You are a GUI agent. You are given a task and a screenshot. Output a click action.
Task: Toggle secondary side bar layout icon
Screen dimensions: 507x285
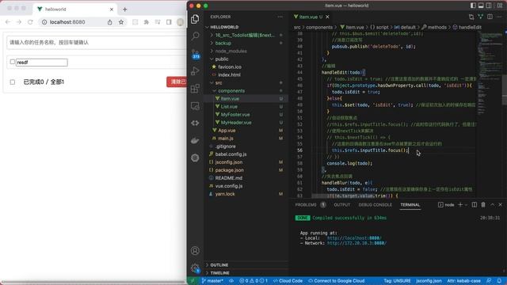click(489, 6)
